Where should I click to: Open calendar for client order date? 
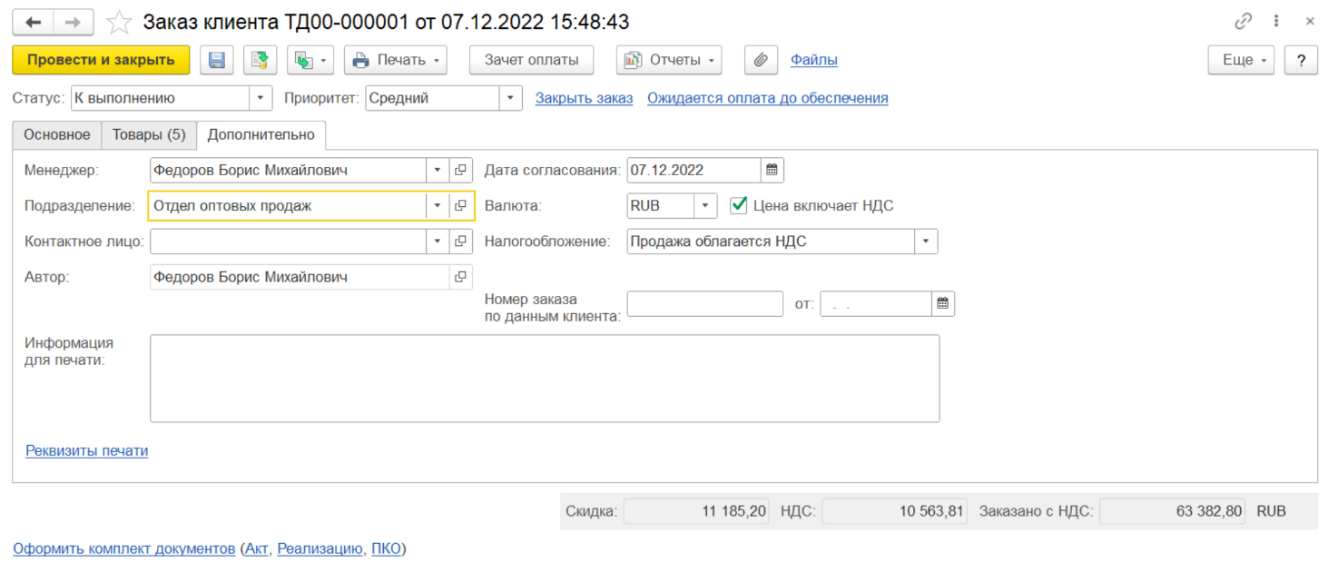click(x=943, y=304)
